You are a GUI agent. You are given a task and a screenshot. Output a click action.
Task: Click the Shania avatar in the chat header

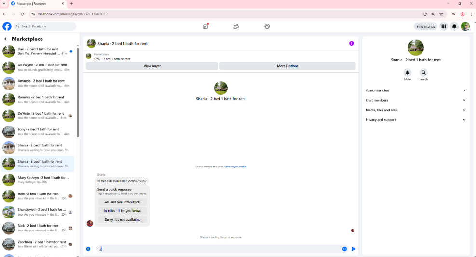tap(91, 44)
